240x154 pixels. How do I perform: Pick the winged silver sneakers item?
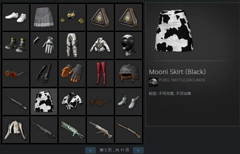pyautogui.click(x=129, y=102)
